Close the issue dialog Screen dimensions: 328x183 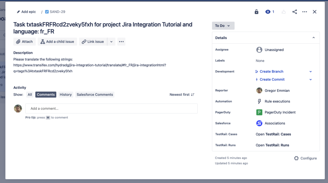click(x=315, y=12)
